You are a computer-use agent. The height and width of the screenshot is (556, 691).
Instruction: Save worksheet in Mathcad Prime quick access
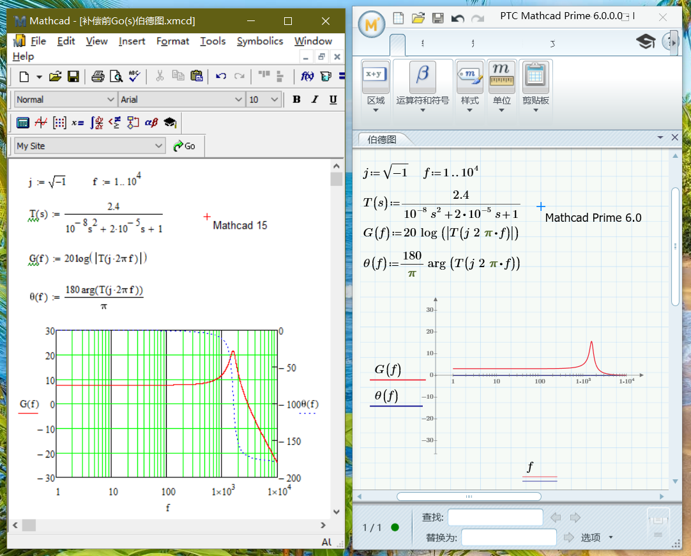point(437,18)
